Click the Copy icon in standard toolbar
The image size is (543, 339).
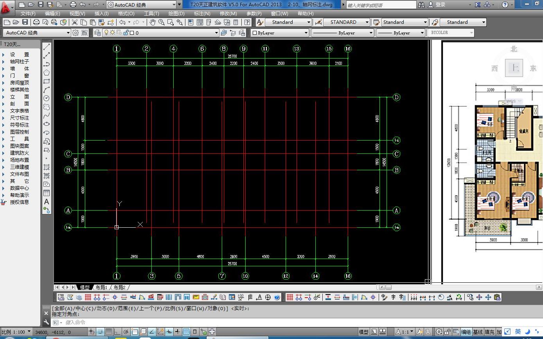(x=83, y=22)
